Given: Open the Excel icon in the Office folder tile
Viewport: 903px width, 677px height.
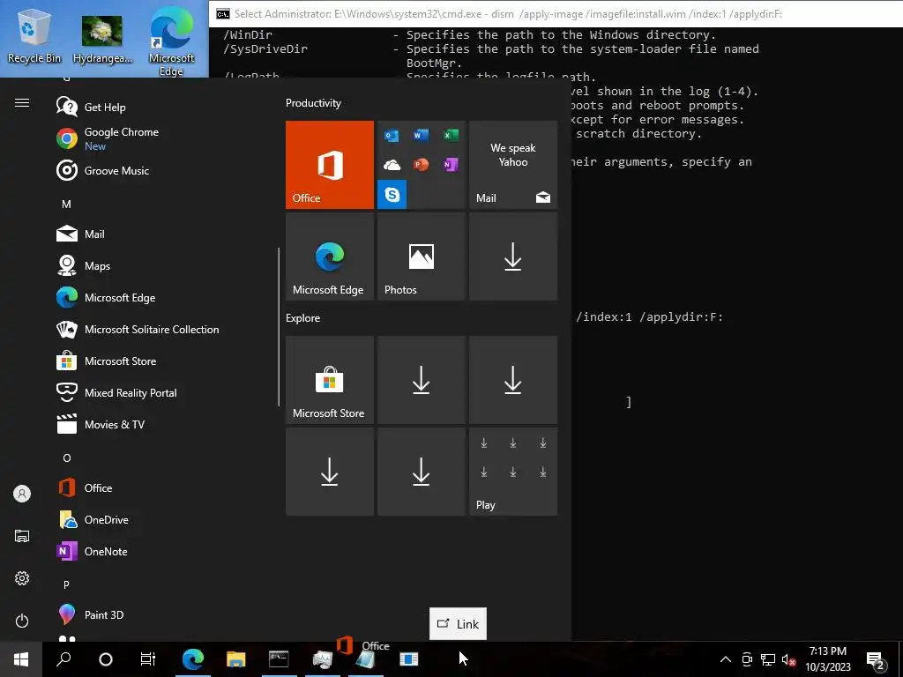Looking at the screenshot, I should 451,135.
